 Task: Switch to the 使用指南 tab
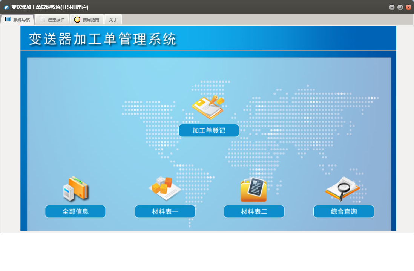87,20
